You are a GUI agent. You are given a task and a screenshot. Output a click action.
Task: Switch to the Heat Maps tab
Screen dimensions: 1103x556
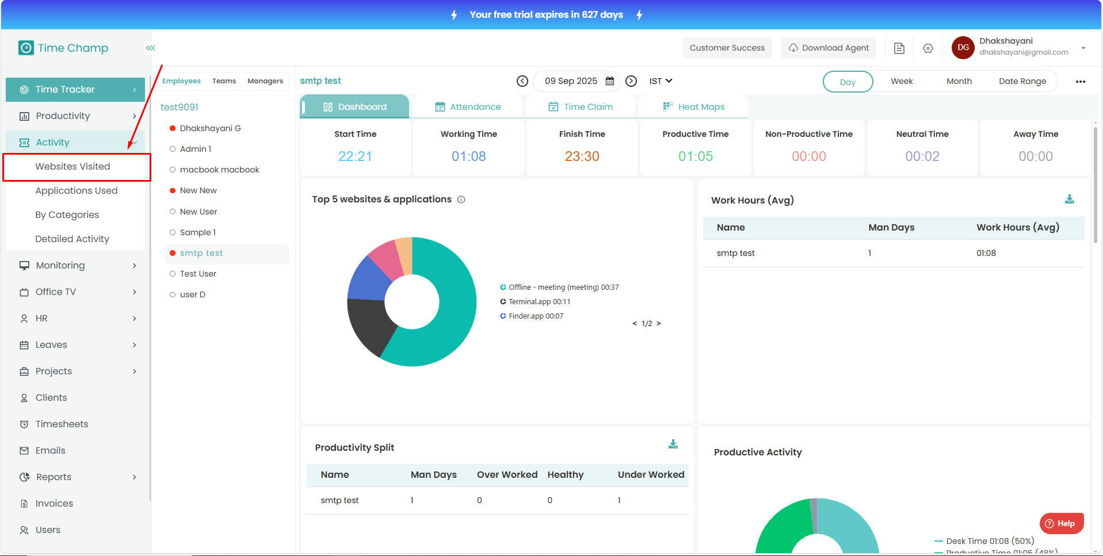tap(693, 106)
